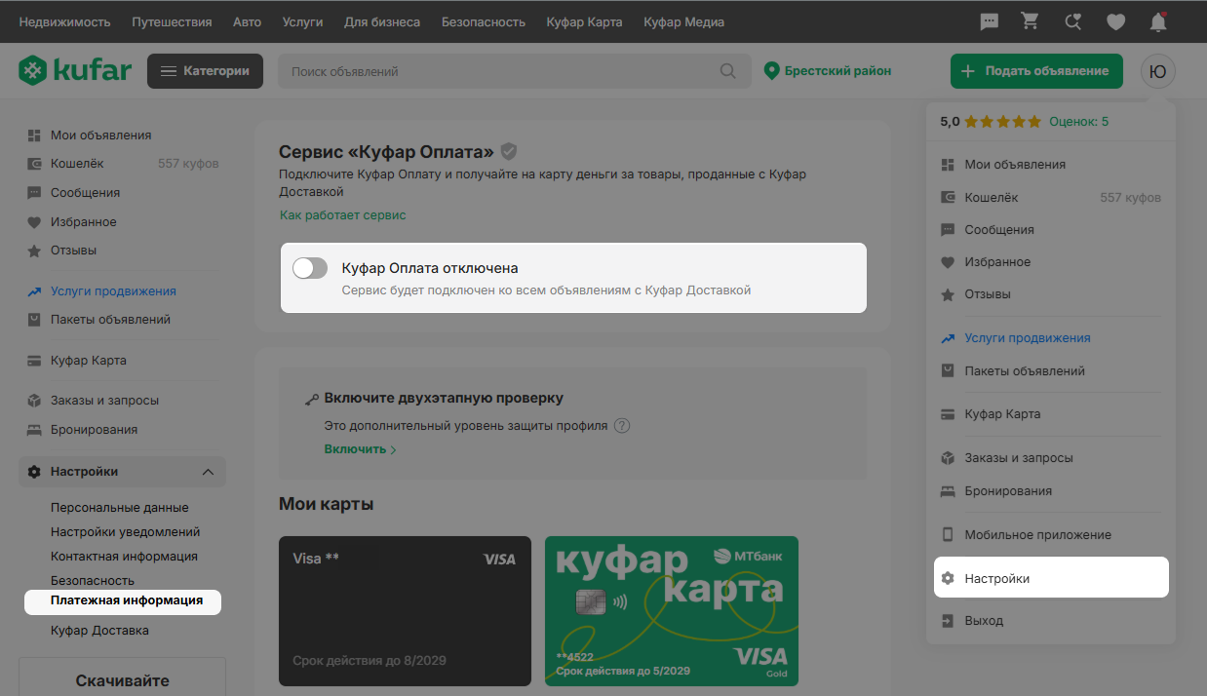Click the Выход exit icon

click(x=948, y=621)
